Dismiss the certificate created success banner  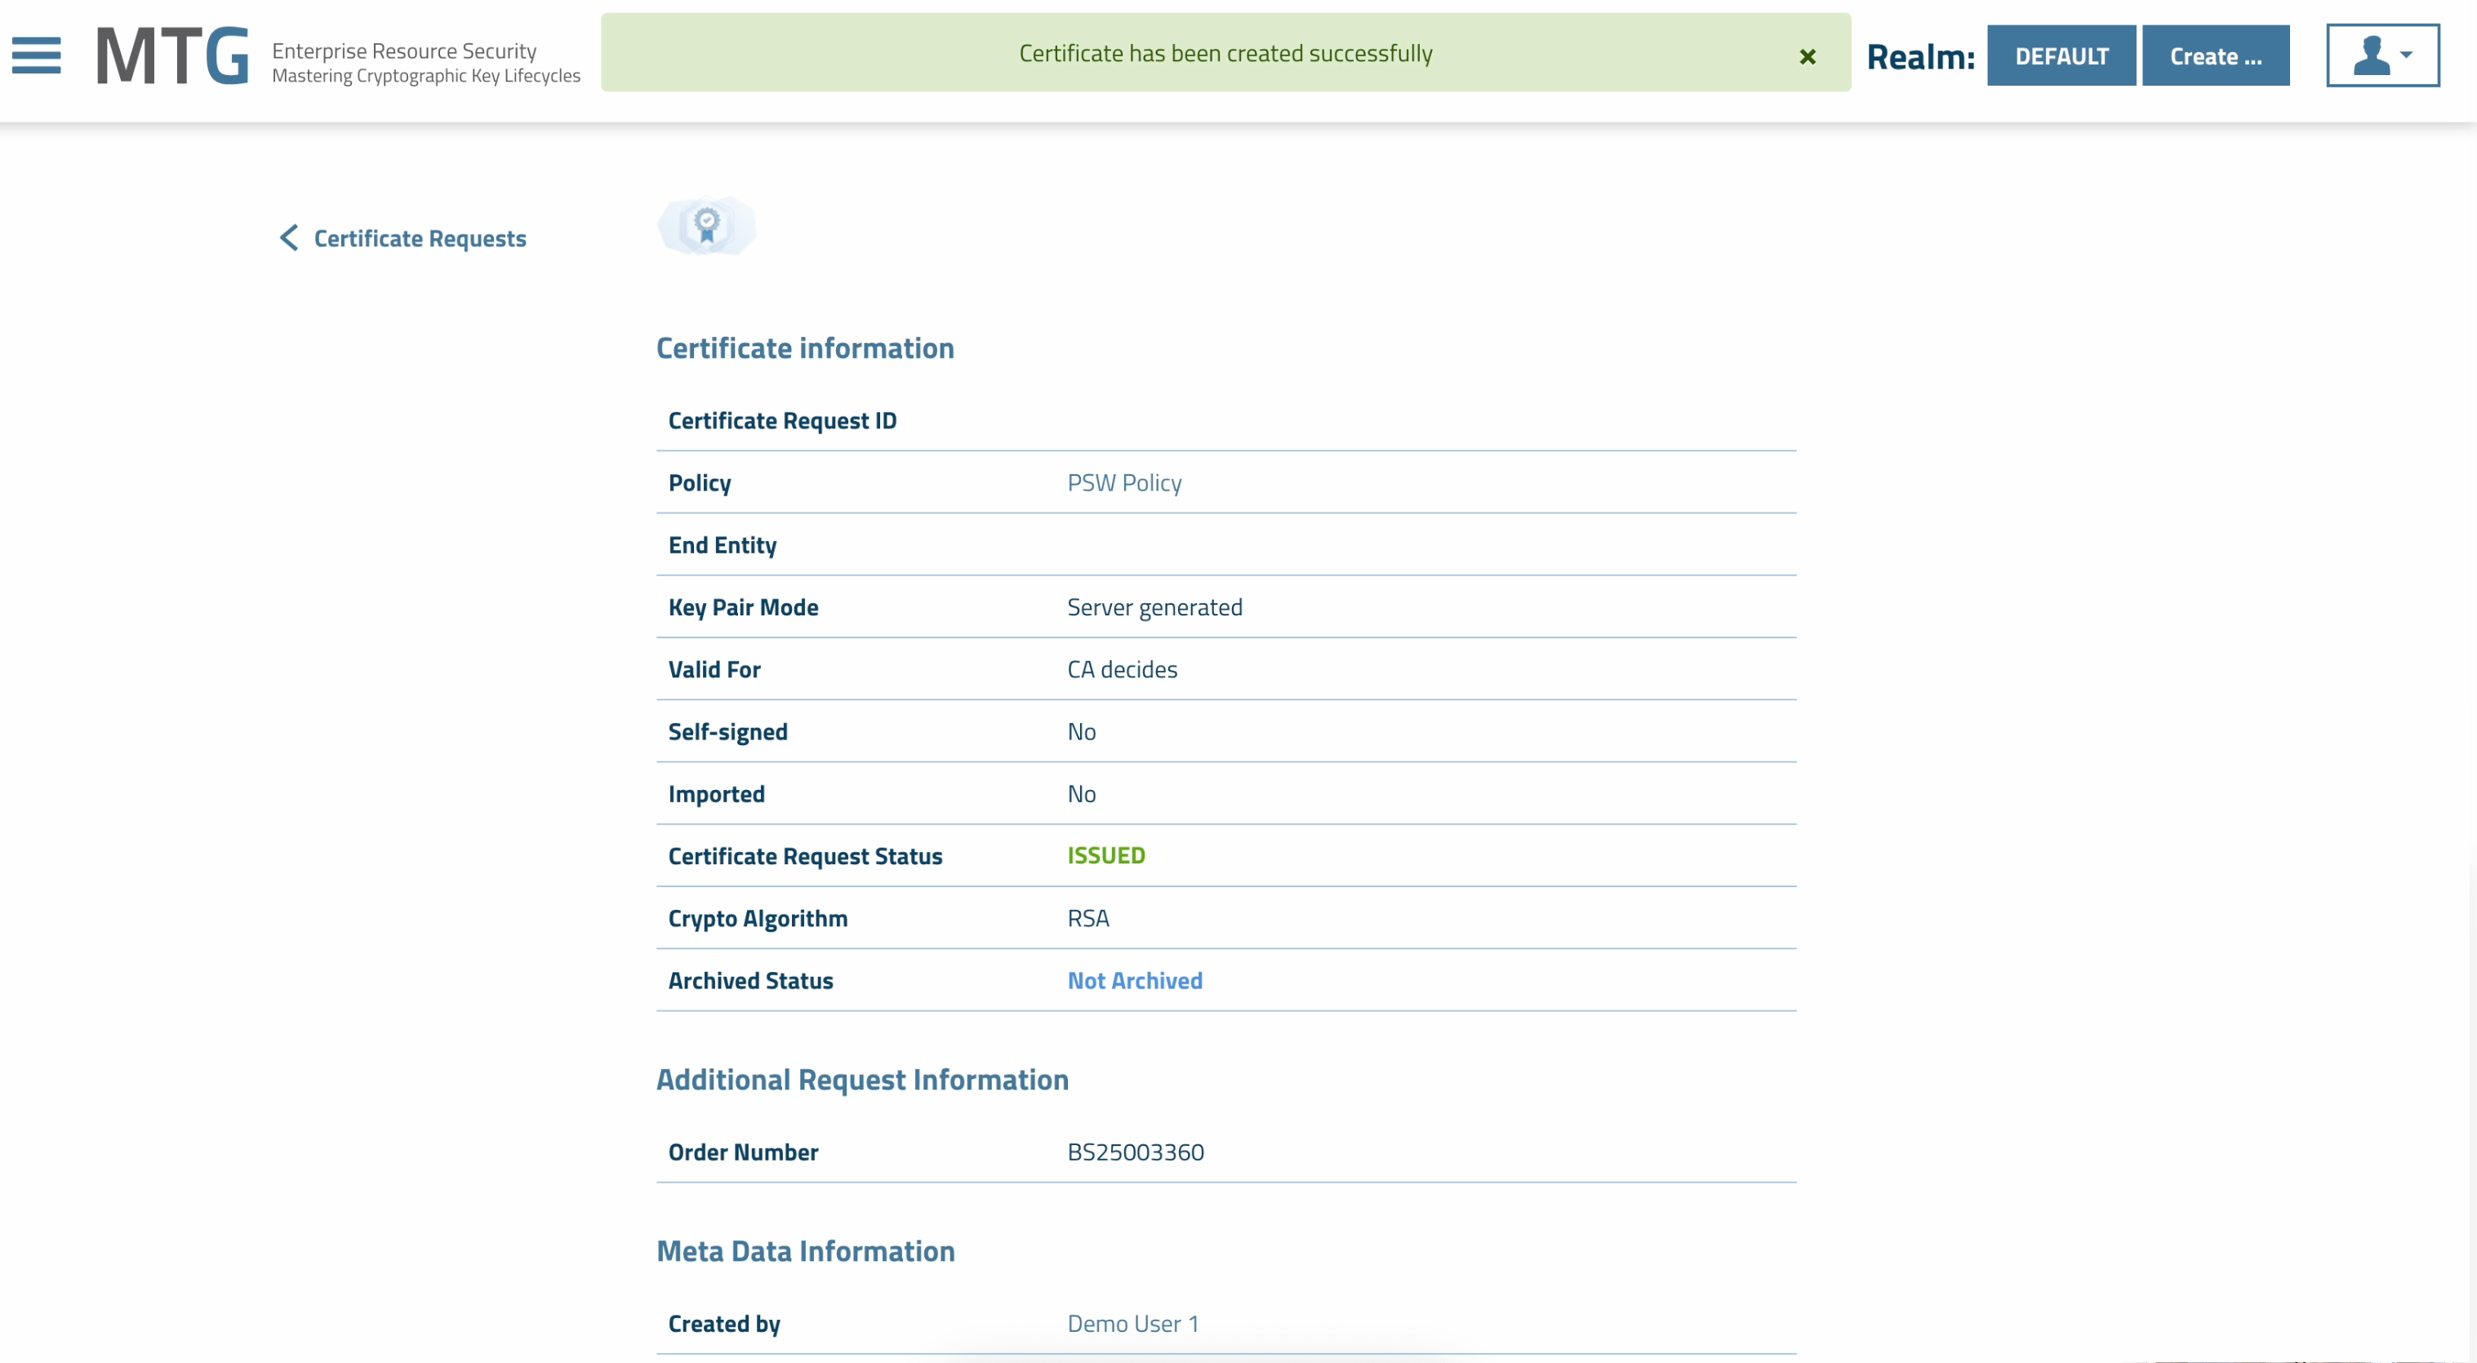pos(1807,56)
